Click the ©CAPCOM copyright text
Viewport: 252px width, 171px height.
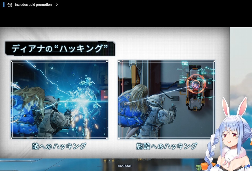coord(124,166)
